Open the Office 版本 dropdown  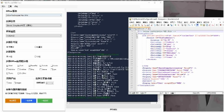(34, 15)
